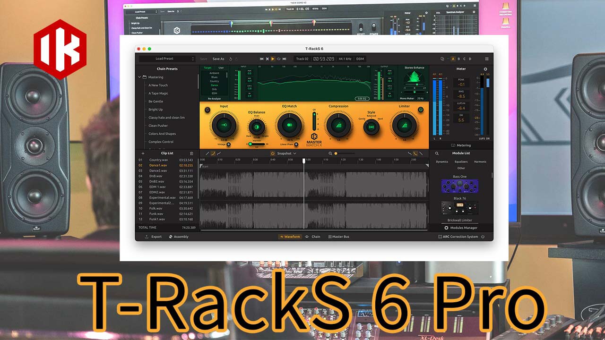Click the Save As button
Screen dimensions: 605x340
[x=218, y=59]
